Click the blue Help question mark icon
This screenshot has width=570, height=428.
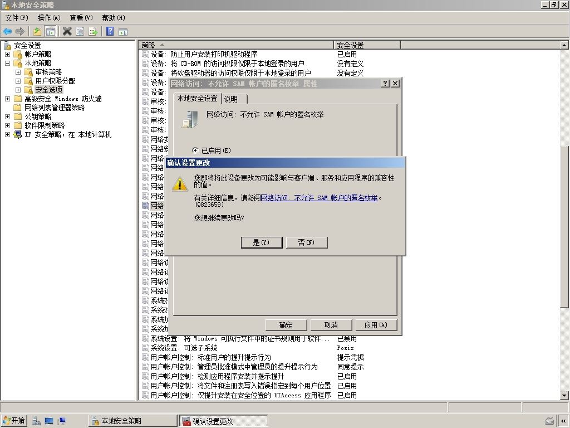(x=110, y=32)
